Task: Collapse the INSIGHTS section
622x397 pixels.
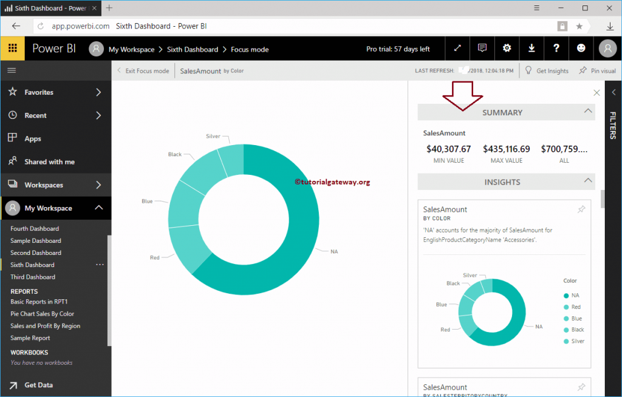Action: [x=588, y=180]
